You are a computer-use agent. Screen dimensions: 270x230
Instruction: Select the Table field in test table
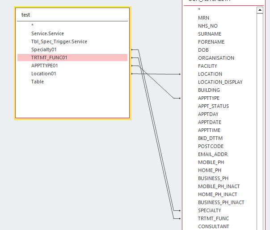click(38, 82)
